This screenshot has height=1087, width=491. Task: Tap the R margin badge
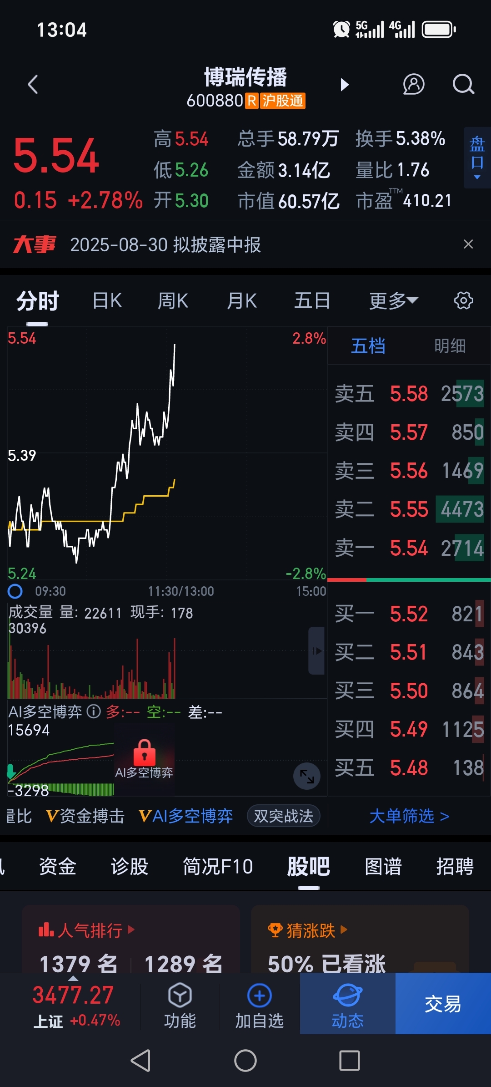coord(252,101)
